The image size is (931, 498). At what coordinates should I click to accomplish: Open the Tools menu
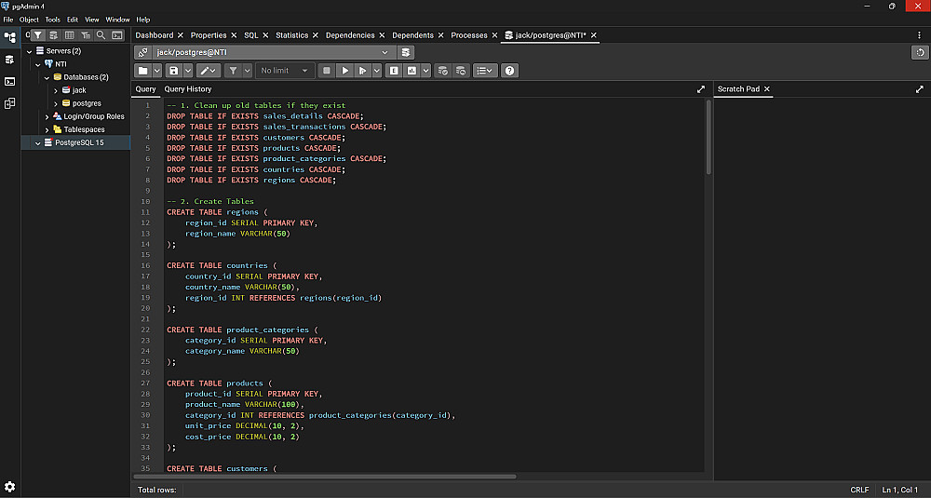click(52, 20)
